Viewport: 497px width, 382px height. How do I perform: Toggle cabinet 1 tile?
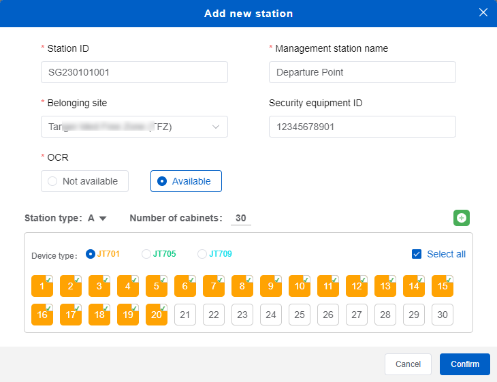point(42,286)
